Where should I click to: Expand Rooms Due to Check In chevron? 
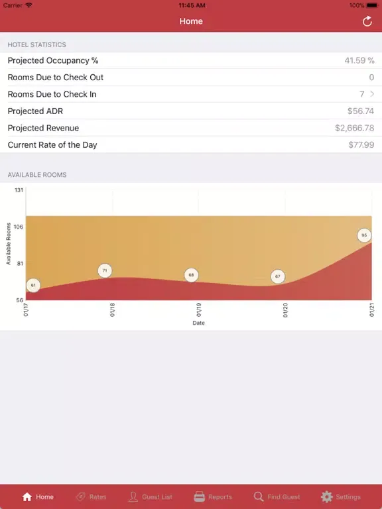point(372,94)
